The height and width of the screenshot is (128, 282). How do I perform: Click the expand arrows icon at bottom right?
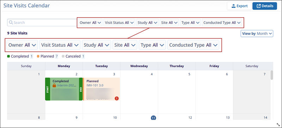278,124
